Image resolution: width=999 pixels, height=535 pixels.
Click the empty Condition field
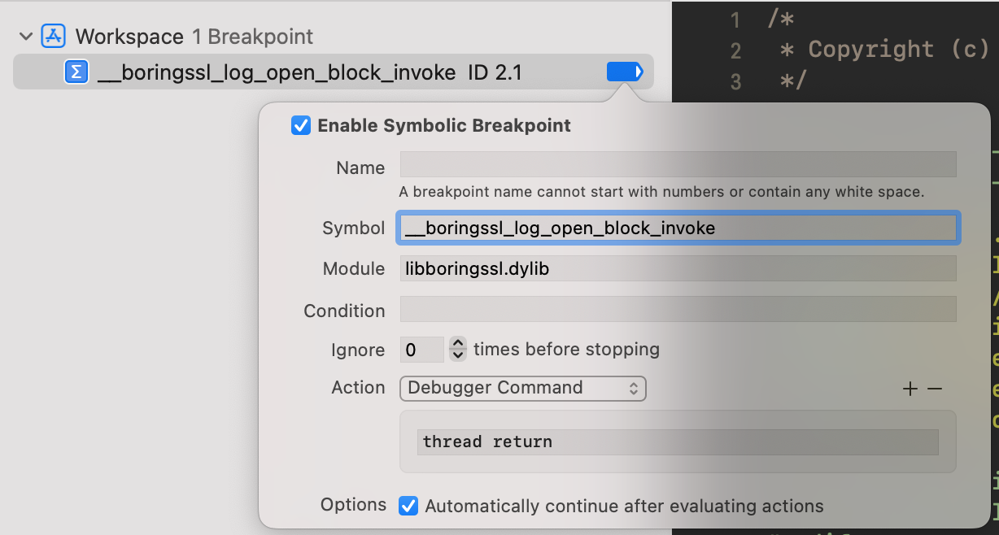click(677, 310)
